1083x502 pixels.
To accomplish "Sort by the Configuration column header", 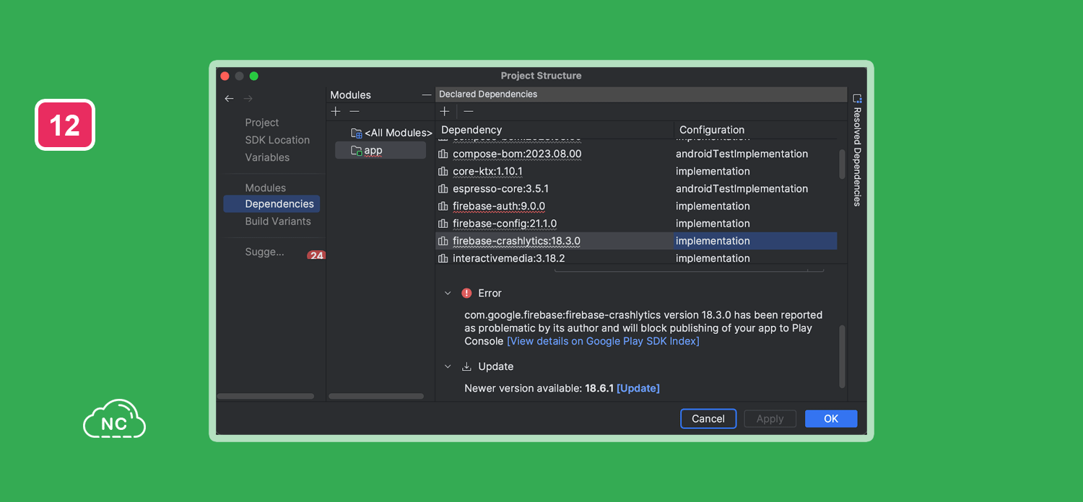I will [755, 130].
